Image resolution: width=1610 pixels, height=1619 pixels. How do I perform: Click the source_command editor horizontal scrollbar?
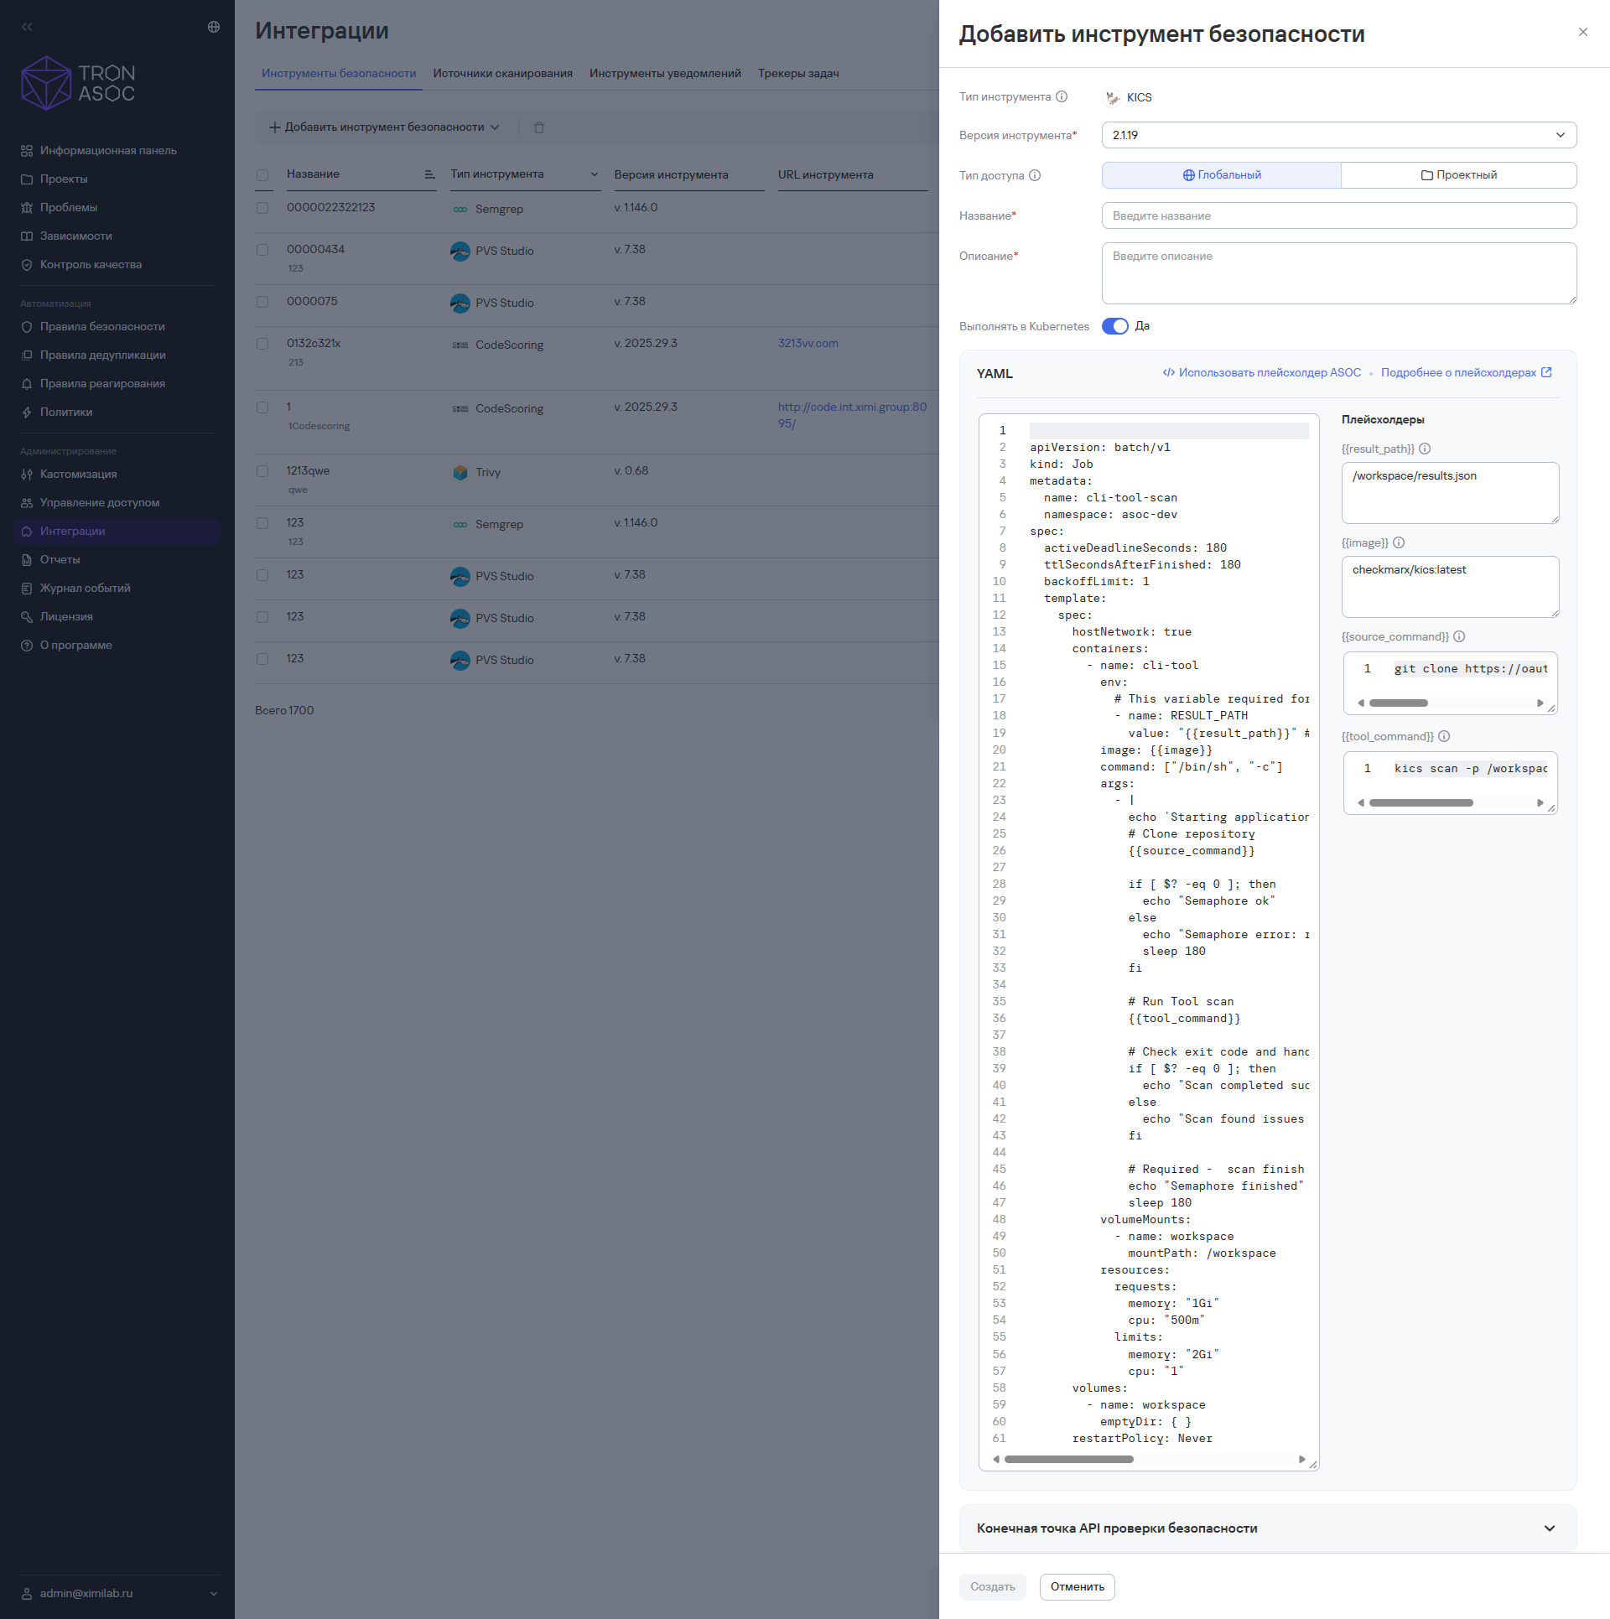click(1399, 703)
